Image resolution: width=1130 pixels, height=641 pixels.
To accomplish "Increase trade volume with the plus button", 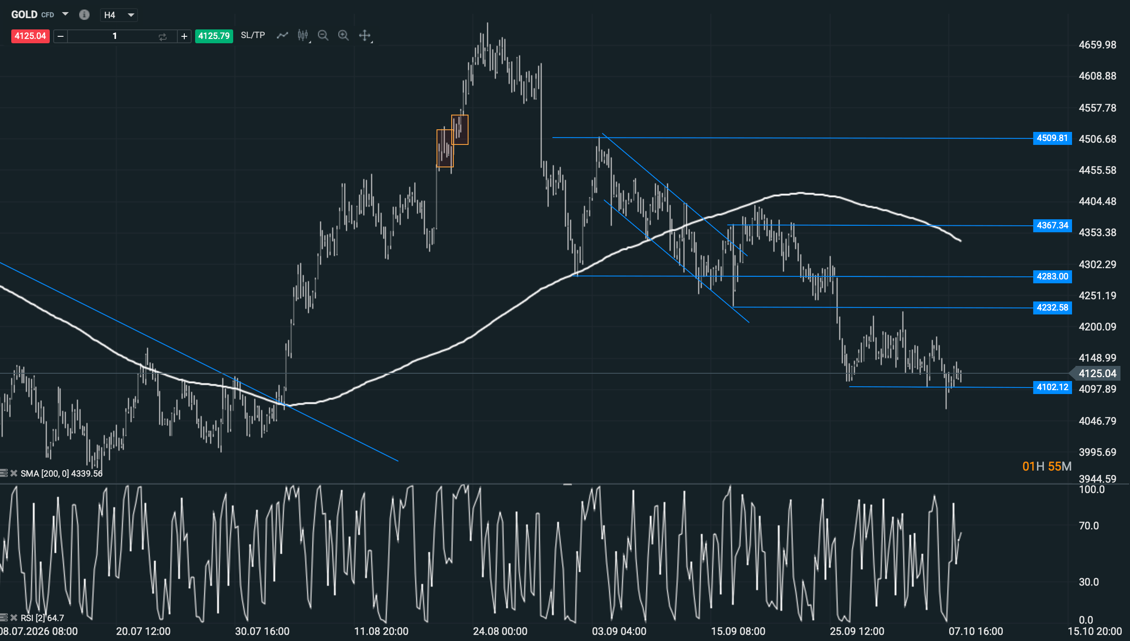I will [184, 36].
